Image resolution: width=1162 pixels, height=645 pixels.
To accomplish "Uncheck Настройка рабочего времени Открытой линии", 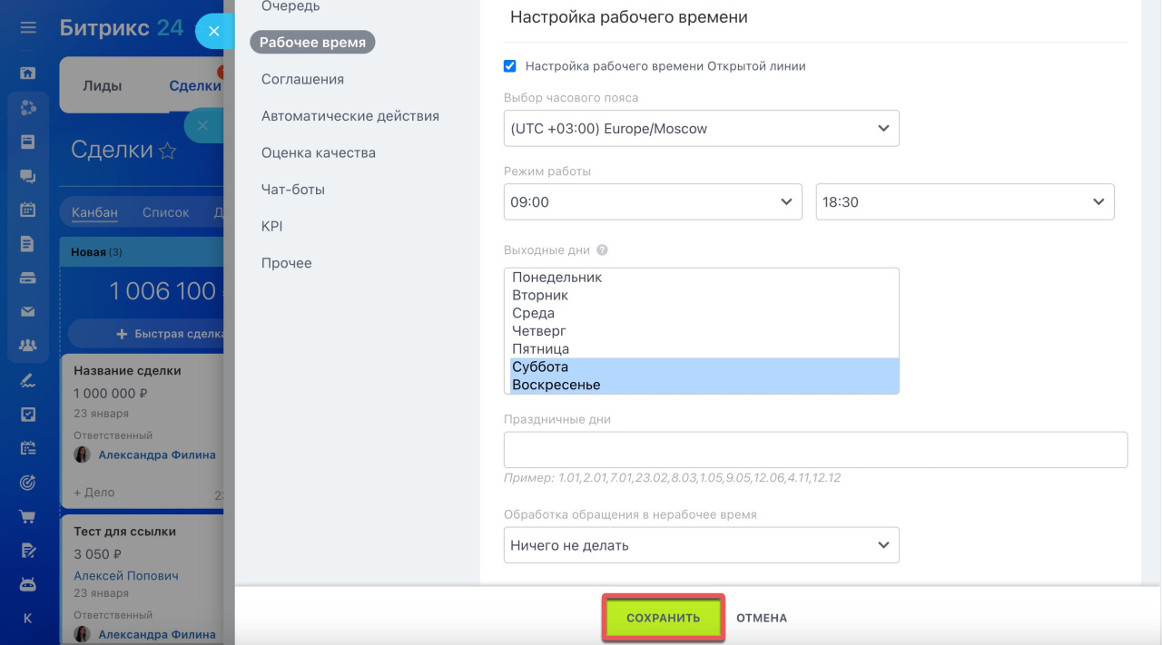I will tap(510, 66).
